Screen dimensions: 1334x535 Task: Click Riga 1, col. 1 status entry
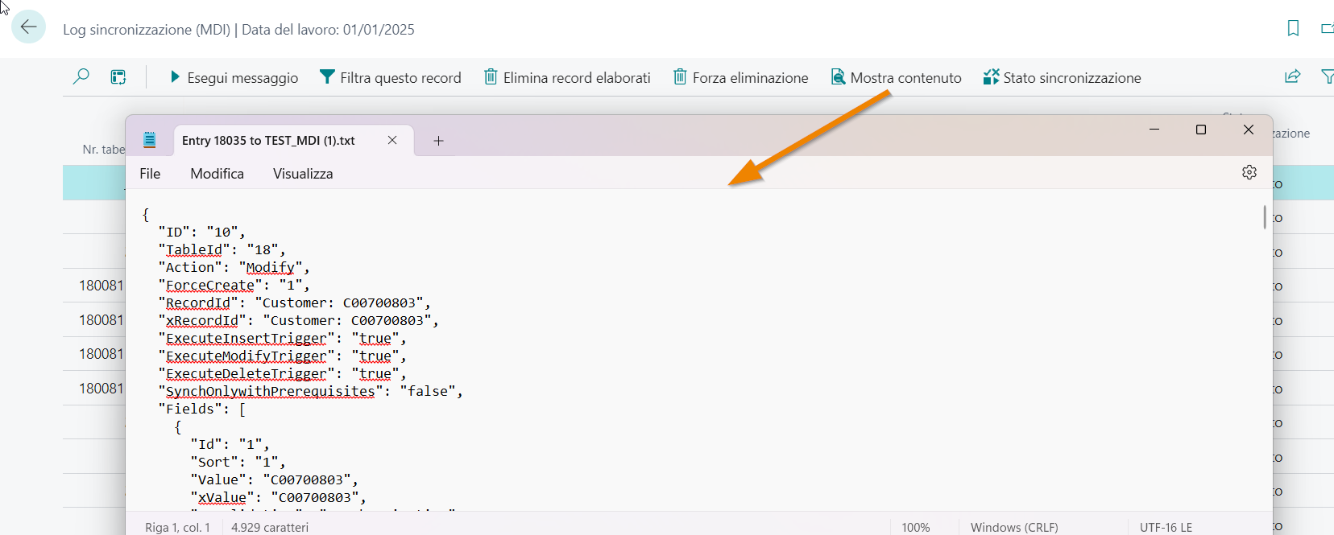(x=178, y=528)
